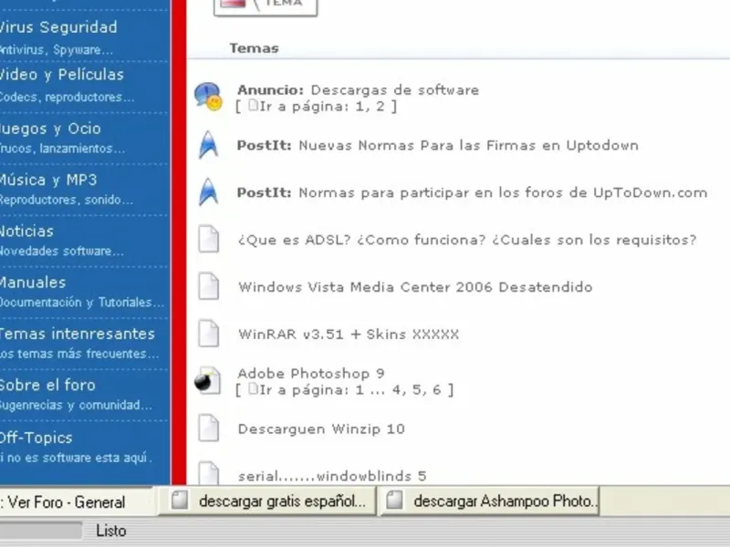730x547 pixels.
Task: Click the page icon beside serial windowblinds 5
Action: tap(209, 472)
